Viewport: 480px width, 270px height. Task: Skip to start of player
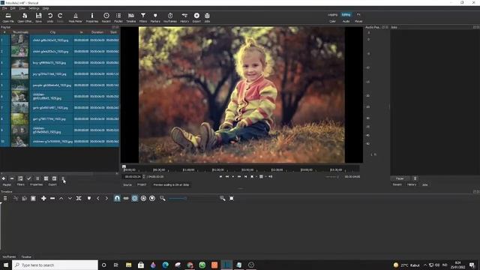[220, 177]
